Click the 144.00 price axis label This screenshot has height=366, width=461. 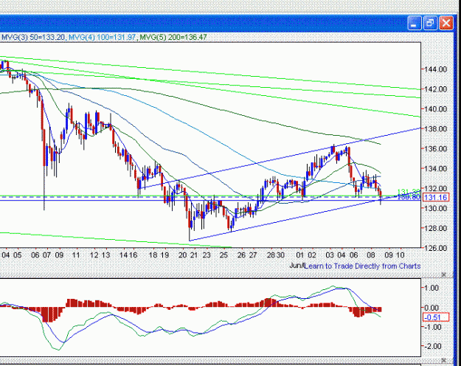[435, 69]
